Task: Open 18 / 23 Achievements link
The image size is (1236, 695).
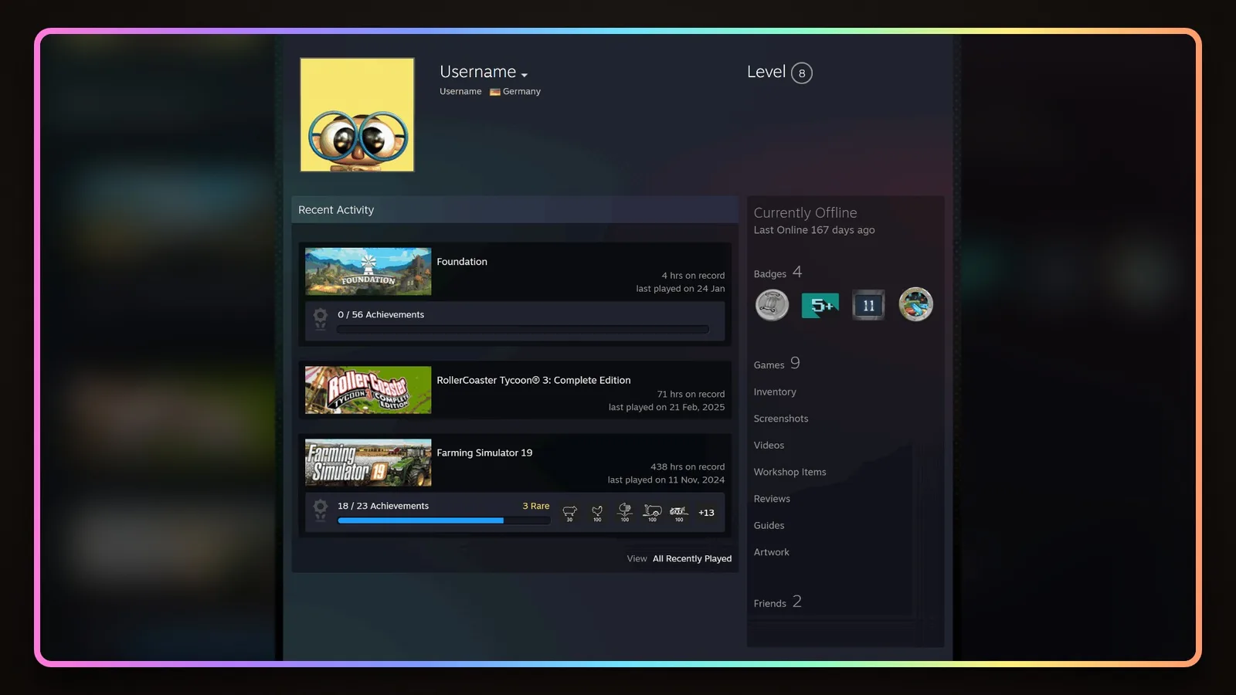Action: click(x=383, y=506)
